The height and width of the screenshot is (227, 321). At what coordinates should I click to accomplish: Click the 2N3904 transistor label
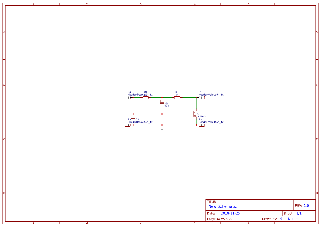pos(202,117)
